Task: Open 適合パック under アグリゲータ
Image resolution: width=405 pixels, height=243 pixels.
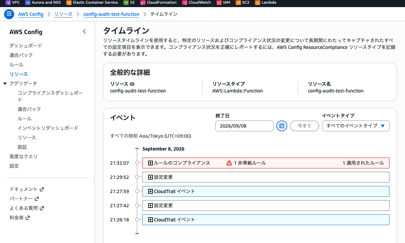Action: pyautogui.click(x=29, y=109)
